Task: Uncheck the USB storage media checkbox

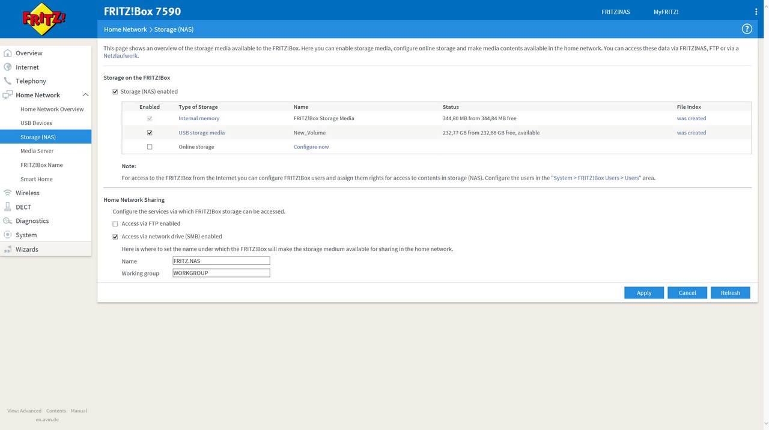Action: click(150, 133)
